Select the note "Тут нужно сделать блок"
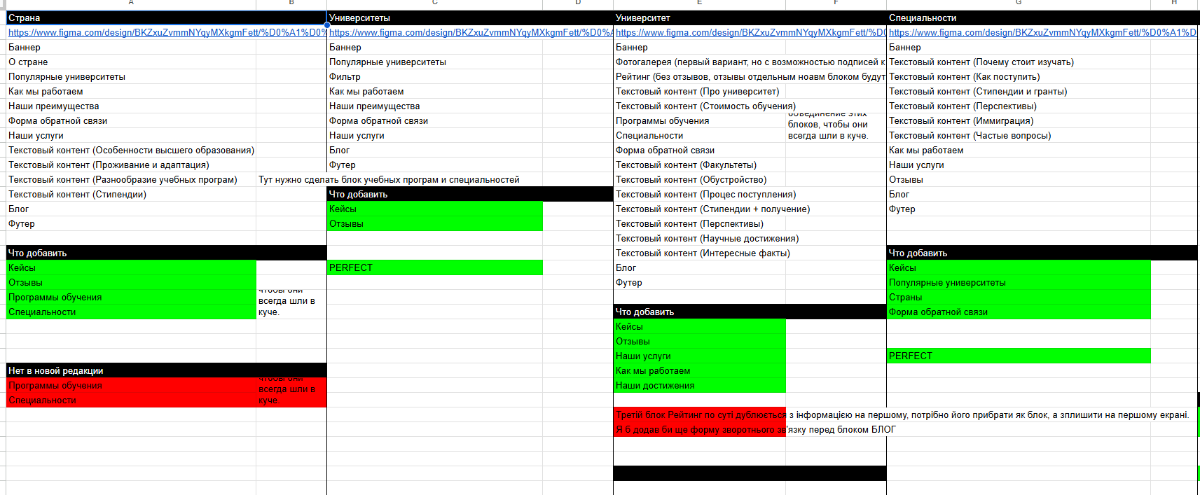Image resolution: width=1200 pixels, height=495 pixels. [389, 180]
